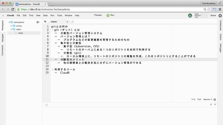Viewport: 223px width, 125px height.
Task: Click the browser extension icon beside the star
Action: coord(215,9)
